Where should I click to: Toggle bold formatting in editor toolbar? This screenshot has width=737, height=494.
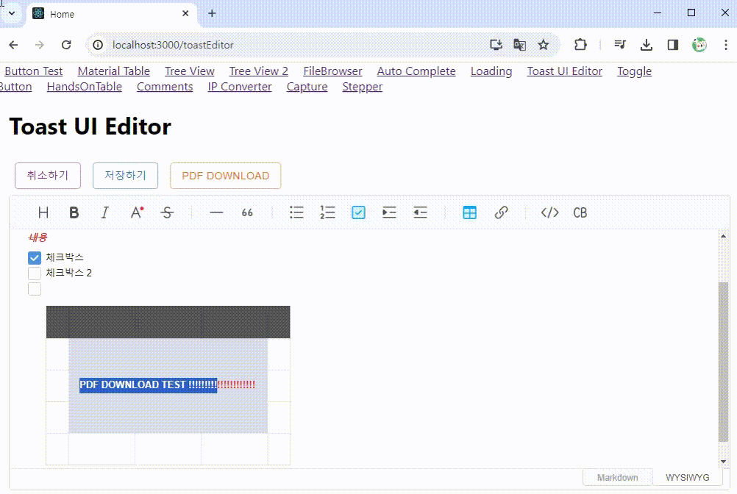click(74, 212)
